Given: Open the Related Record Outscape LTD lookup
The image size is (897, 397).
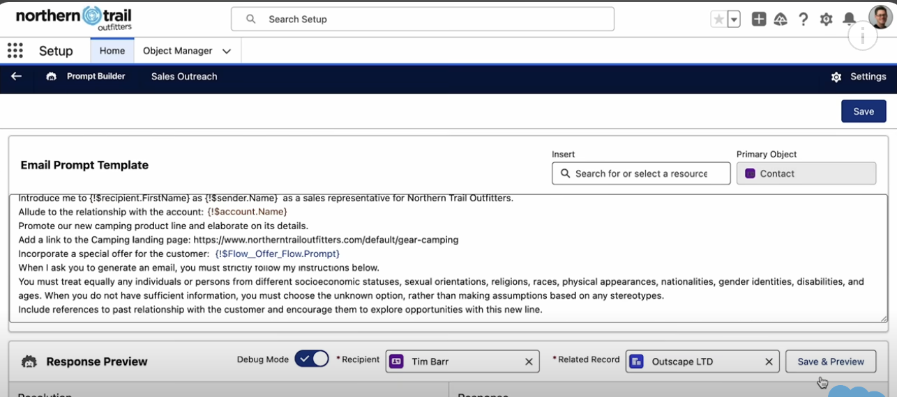Looking at the screenshot, I should (x=702, y=361).
